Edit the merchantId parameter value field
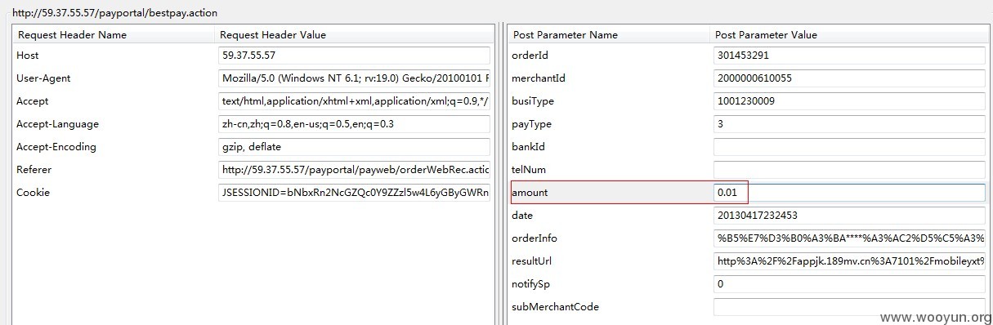This screenshot has width=993, height=325. point(849,78)
